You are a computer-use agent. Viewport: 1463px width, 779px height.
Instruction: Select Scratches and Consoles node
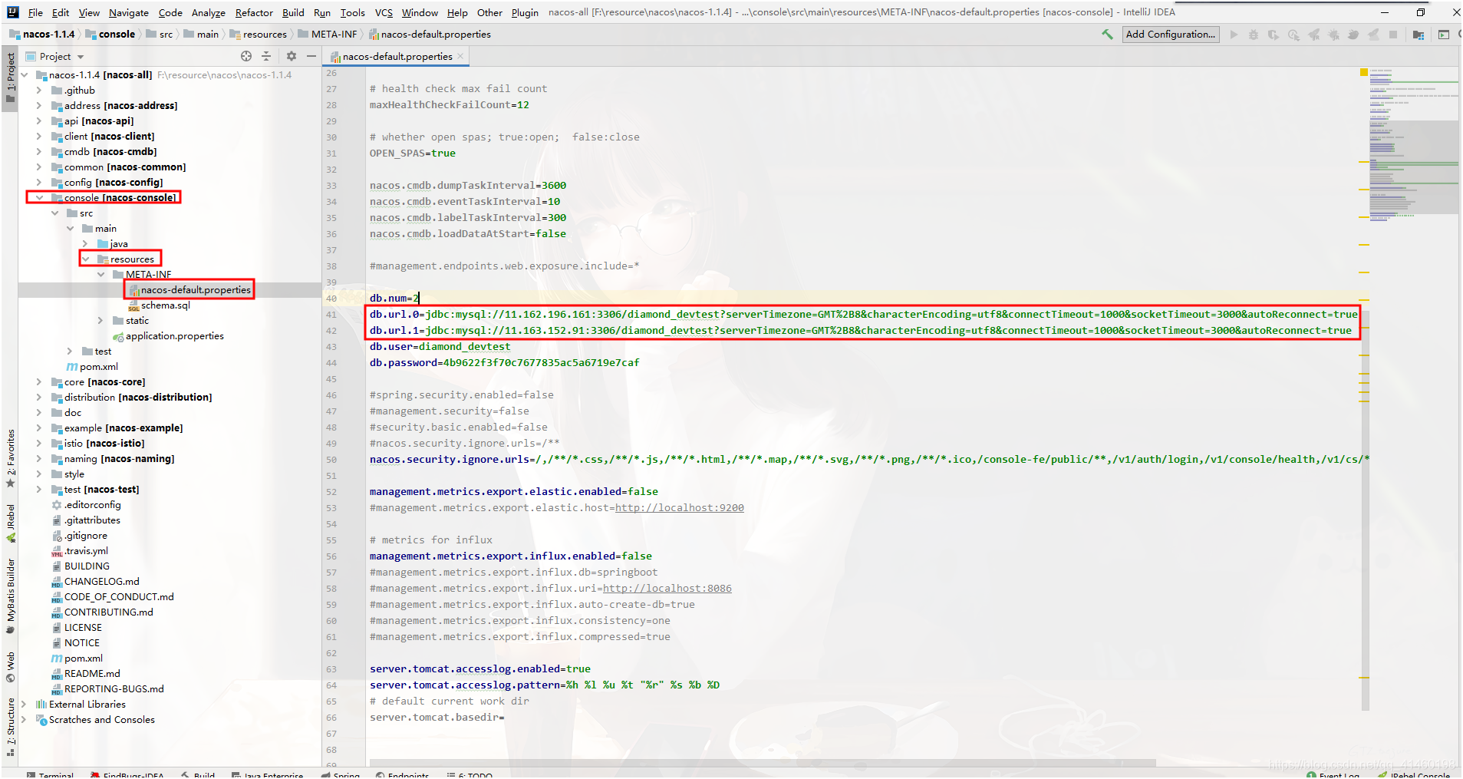[x=95, y=719]
